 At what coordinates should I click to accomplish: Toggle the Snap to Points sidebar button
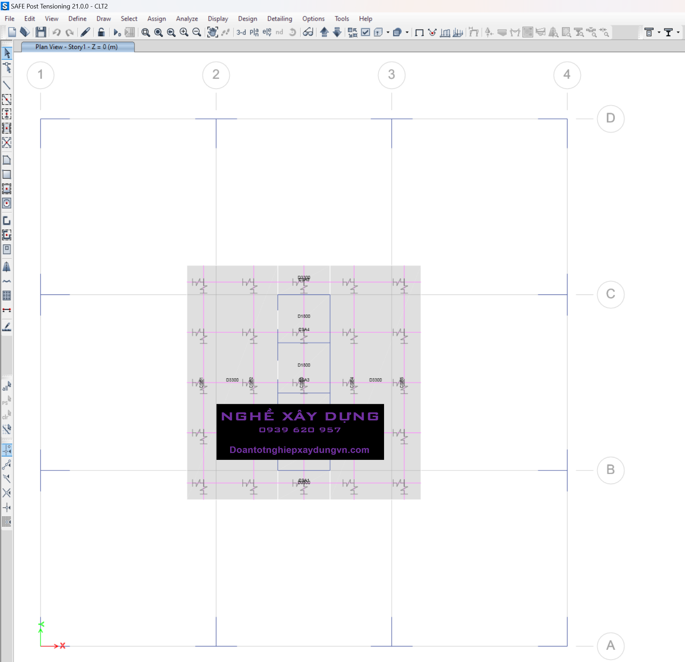pyautogui.click(x=7, y=450)
